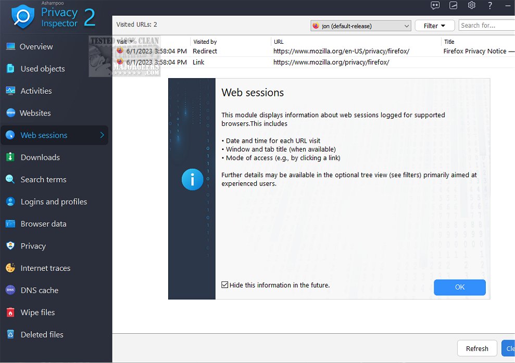This screenshot has width=515, height=363.
Task: Click the Browser data folder icon
Action: pyautogui.click(x=10, y=224)
